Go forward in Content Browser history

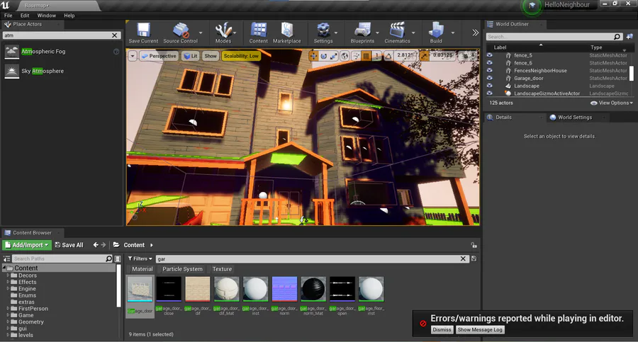[x=103, y=245]
